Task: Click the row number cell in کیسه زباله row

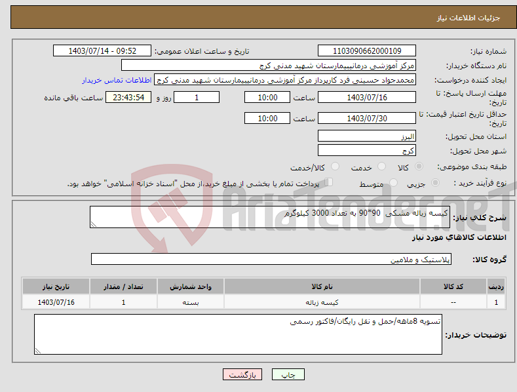Action: 496,302
